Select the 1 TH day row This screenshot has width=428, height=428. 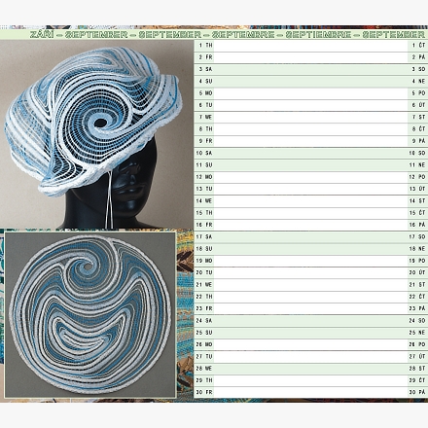point(310,46)
